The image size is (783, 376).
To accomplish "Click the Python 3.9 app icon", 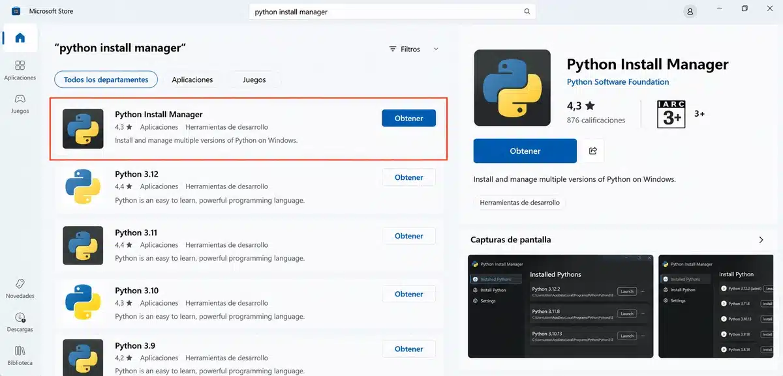I will click(83, 357).
